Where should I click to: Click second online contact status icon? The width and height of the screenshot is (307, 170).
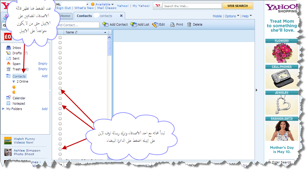(14, 92)
